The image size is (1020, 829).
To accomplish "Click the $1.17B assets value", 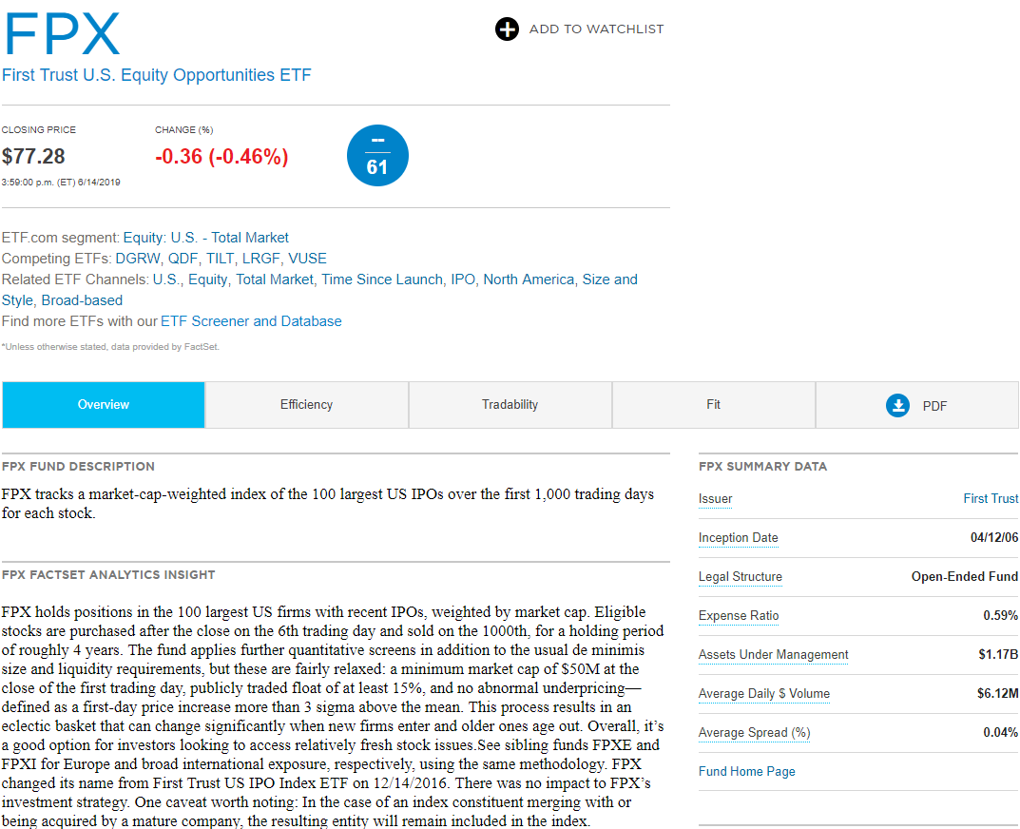I will pyautogui.click(x=998, y=655).
